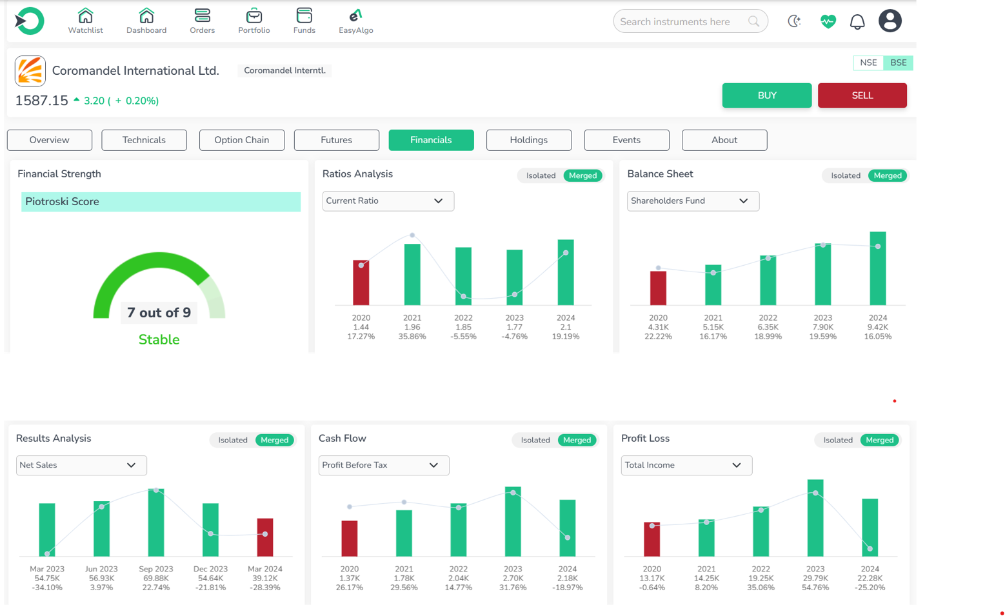Go to Dashboard icon
The image size is (1005, 616).
click(146, 15)
